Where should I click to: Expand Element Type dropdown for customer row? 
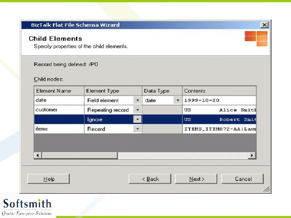137,110
